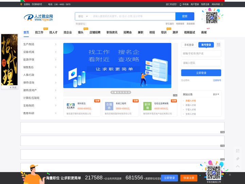Select the 首页 nav tab
Image resolution: width=245 pixels, height=184 pixels.
pyautogui.click(x=26, y=32)
